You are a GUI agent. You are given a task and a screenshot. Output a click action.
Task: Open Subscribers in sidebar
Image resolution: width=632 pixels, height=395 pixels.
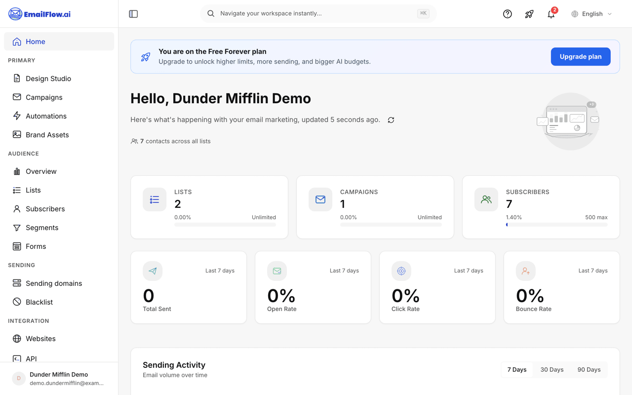[59, 209]
